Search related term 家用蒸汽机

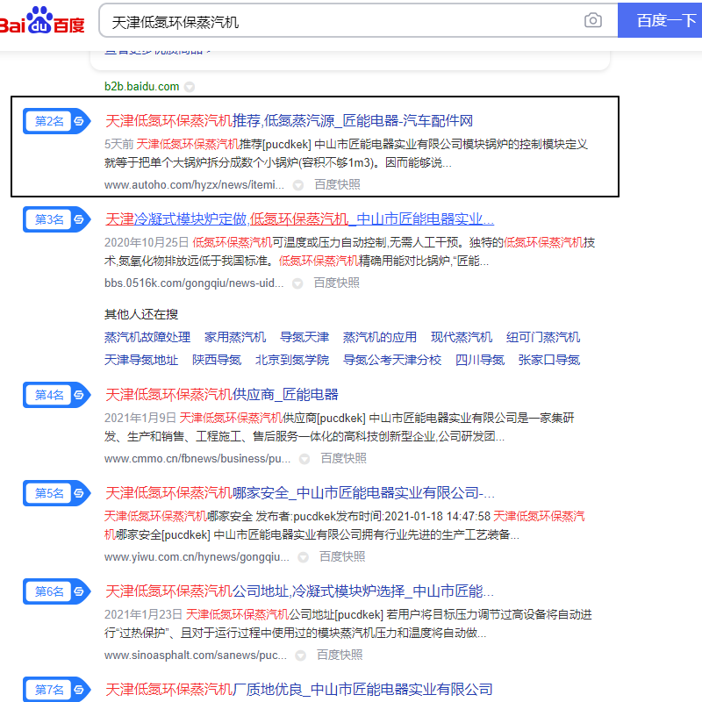tap(235, 337)
